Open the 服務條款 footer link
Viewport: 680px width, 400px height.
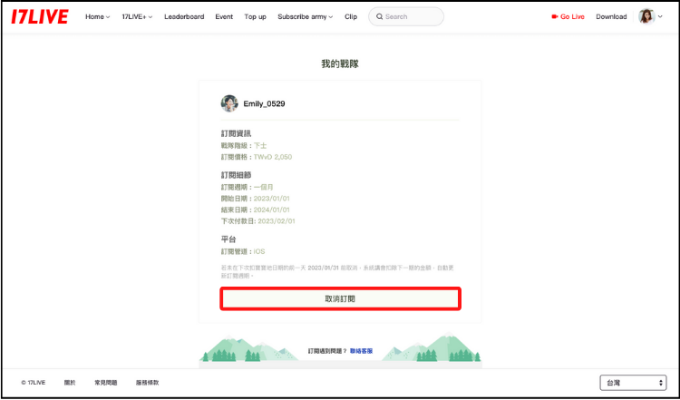pos(147,383)
